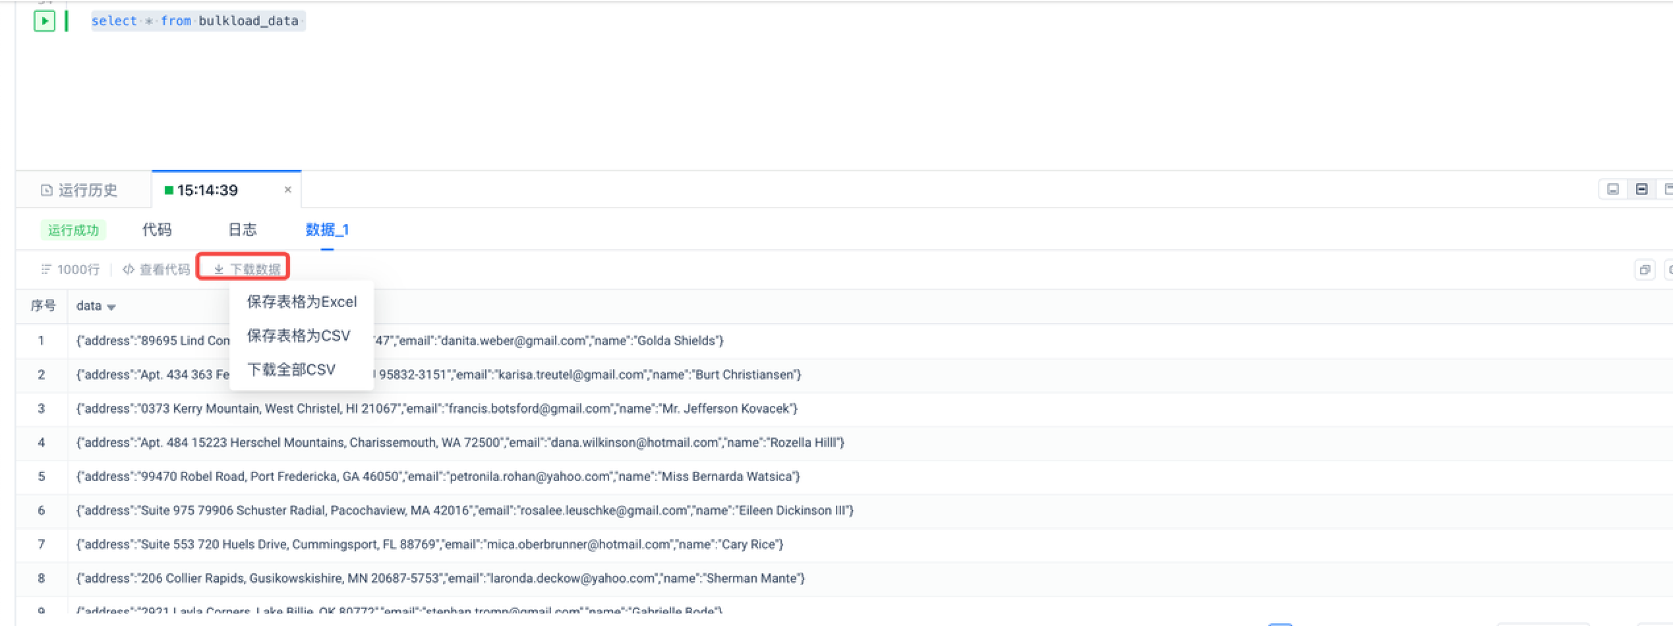This screenshot has height=626, width=1673.
Task: Click the 运行成功 status badge
Action: [73, 230]
